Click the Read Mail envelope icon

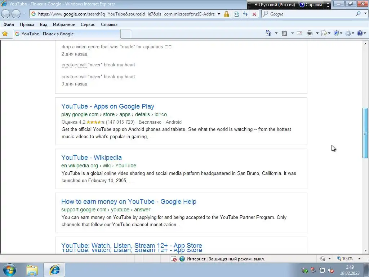299,33
